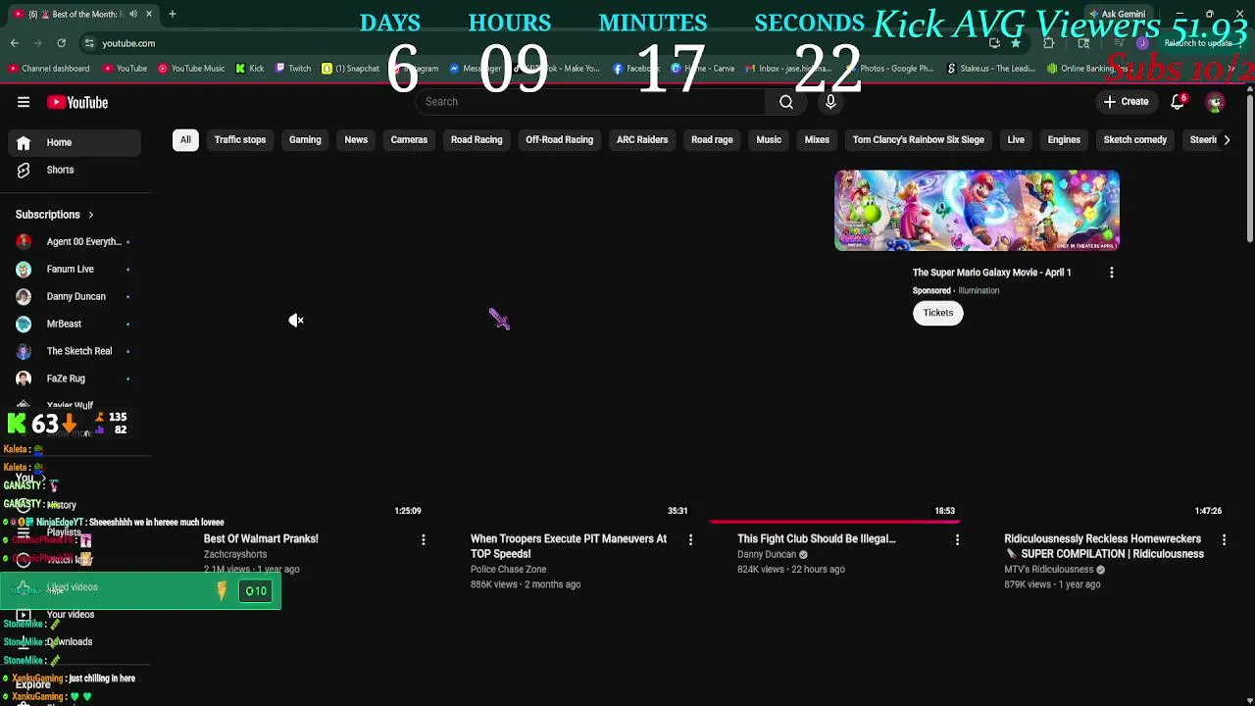Select Tom Clancy's Rainbow Six Siege chip
The height and width of the screenshot is (706, 1255).
(918, 140)
